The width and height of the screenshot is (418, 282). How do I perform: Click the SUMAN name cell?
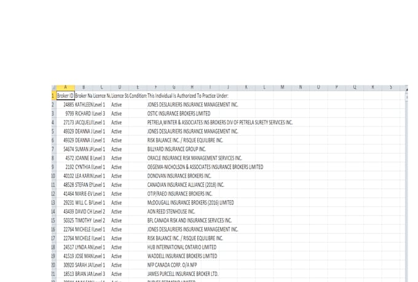(x=84, y=149)
